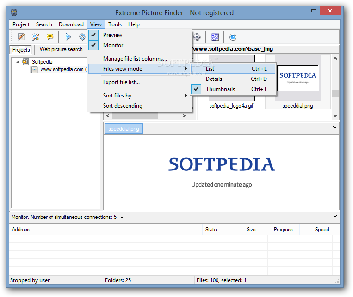Click the blue wavy picture toolbar icon
353x297 pixels.
coord(215,37)
